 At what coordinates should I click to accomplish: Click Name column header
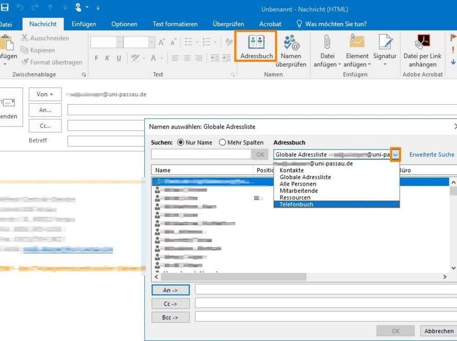pos(202,170)
